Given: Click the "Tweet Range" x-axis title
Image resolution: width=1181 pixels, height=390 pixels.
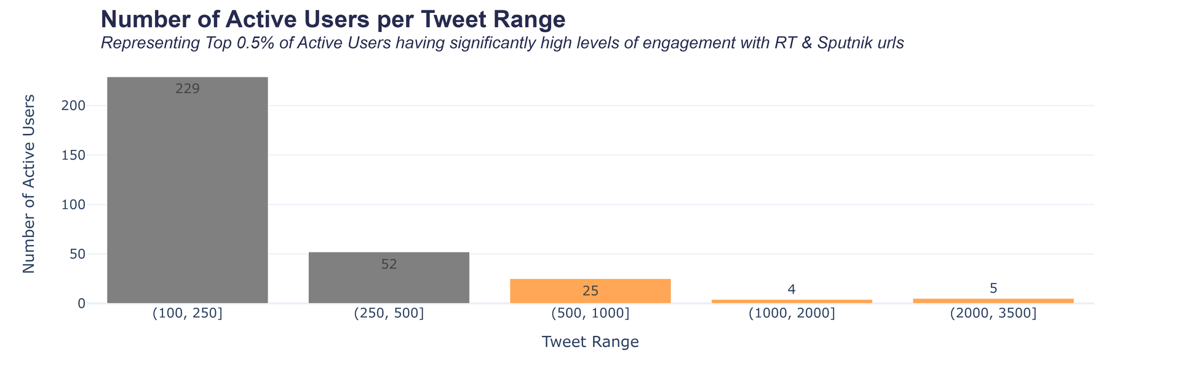Looking at the screenshot, I should coord(590,342).
